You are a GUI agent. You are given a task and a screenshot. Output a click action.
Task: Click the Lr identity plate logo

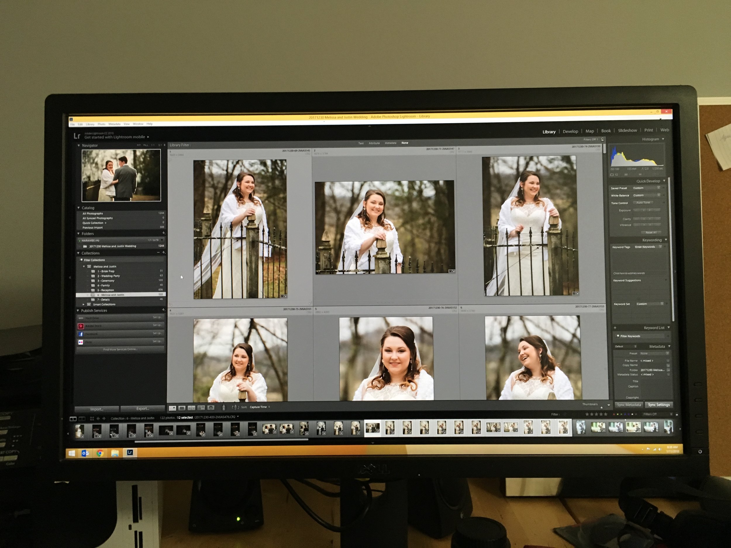(77, 136)
